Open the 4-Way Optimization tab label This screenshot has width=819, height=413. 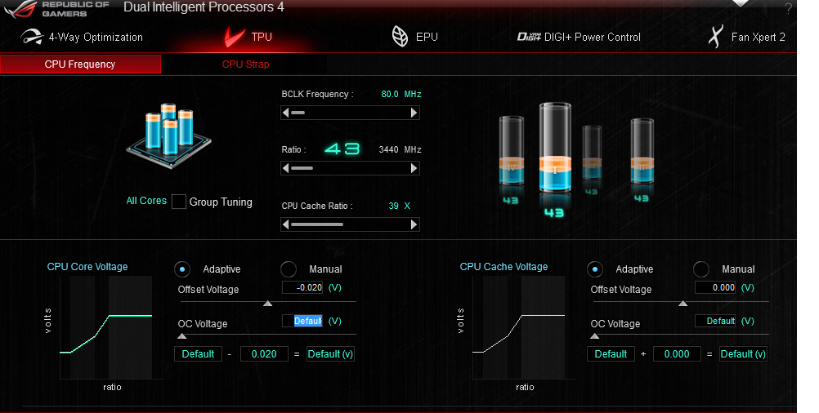96,37
